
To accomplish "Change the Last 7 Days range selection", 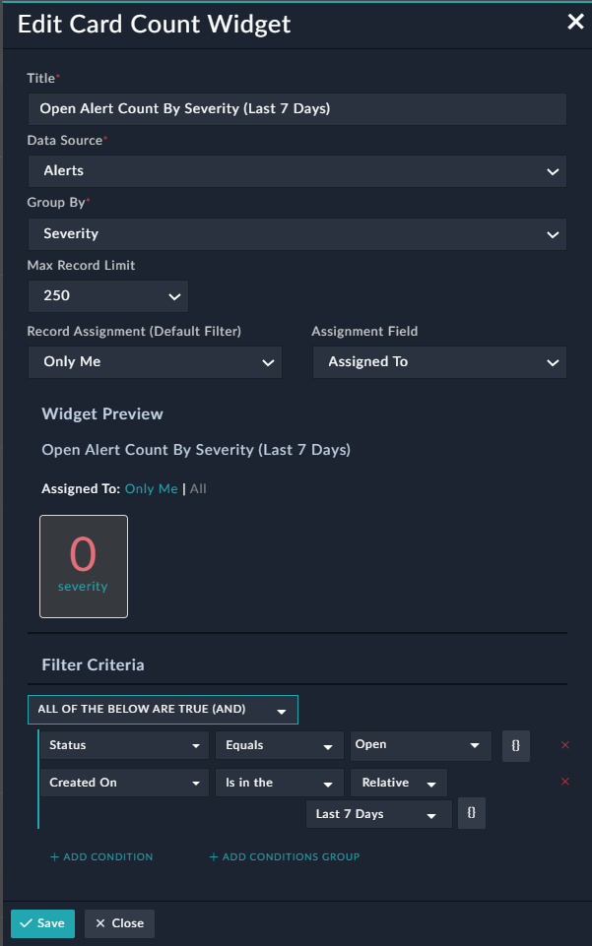I will click(x=378, y=813).
